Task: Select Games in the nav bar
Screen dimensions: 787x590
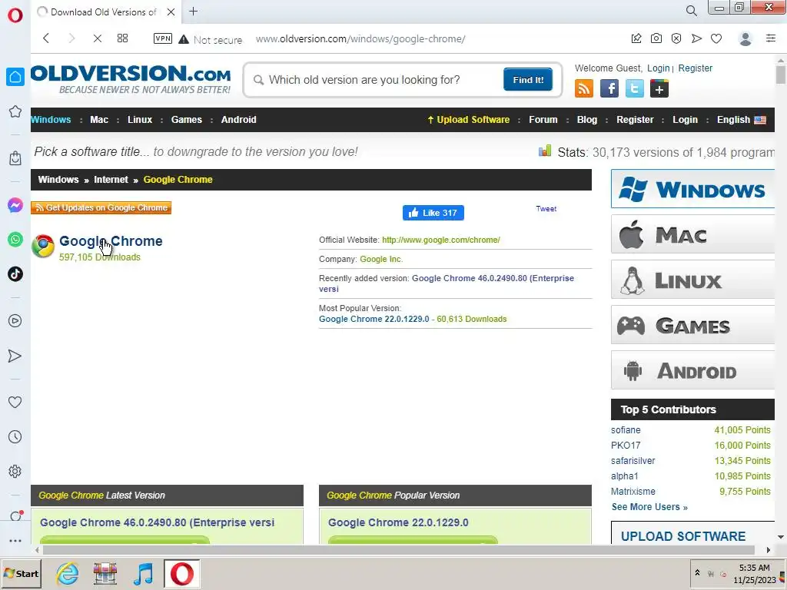Action: pos(186,119)
